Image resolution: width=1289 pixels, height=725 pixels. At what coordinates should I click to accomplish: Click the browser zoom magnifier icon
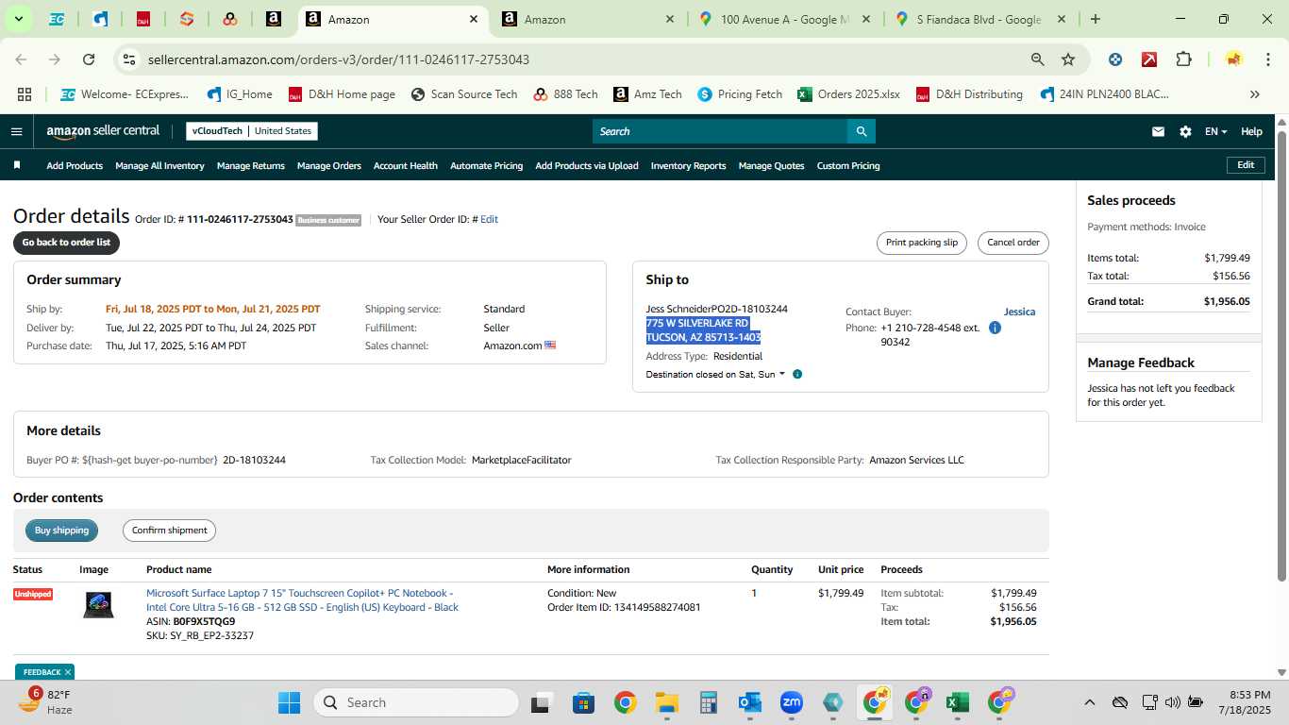(x=1038, y=59)
